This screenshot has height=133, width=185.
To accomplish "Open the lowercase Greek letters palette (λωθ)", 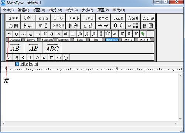I will [x=133, y=18].
